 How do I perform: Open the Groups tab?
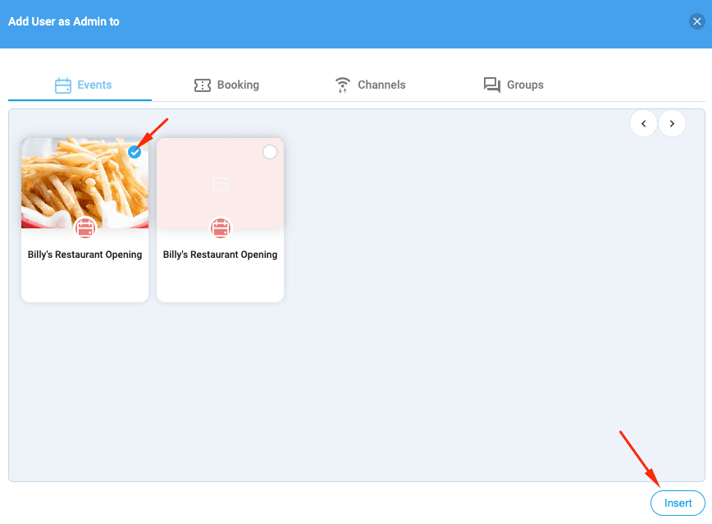tap(513, 85)
